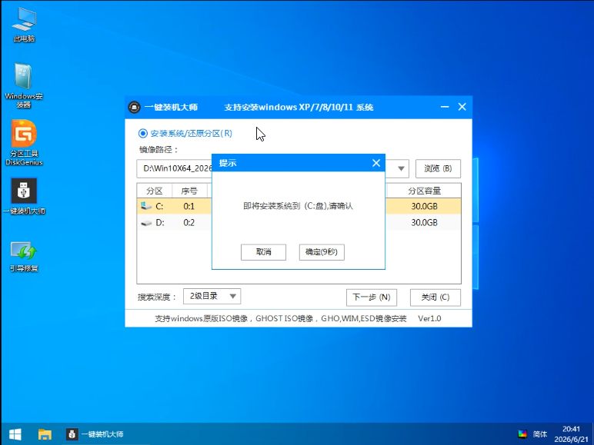Click the 30.0GB capacity of D: row
The height and width of the screenshot is (445, 594).
point(424,223)
